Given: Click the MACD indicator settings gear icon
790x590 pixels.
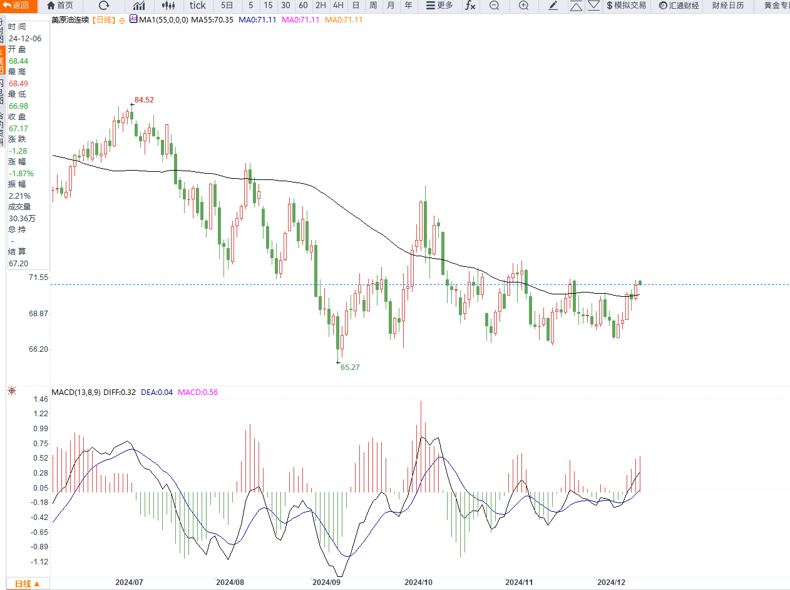Looking at the screenshot, I should click(11, 392).
